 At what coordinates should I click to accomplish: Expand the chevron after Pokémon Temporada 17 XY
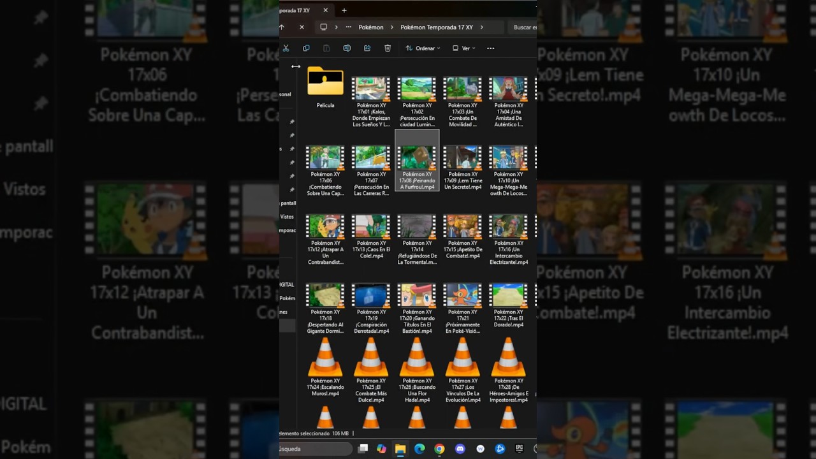click(x=482, y=27)
